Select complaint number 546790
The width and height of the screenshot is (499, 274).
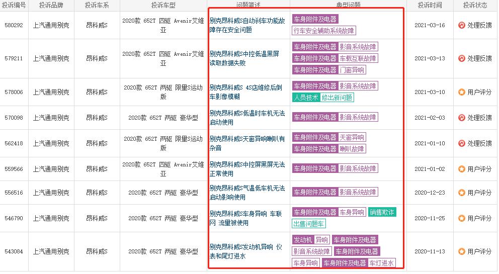pyautogui.click(x=14, y=218)
